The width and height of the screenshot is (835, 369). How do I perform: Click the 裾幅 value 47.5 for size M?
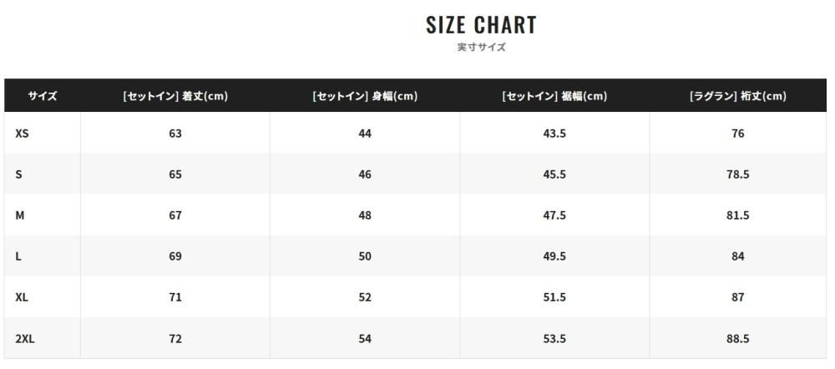(554, 215)
